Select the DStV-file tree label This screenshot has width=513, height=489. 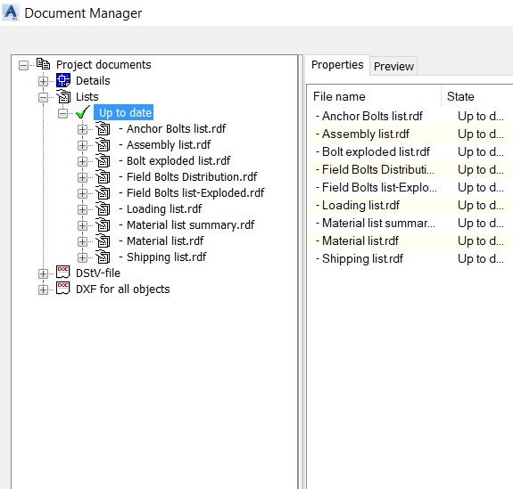[98, 273]
